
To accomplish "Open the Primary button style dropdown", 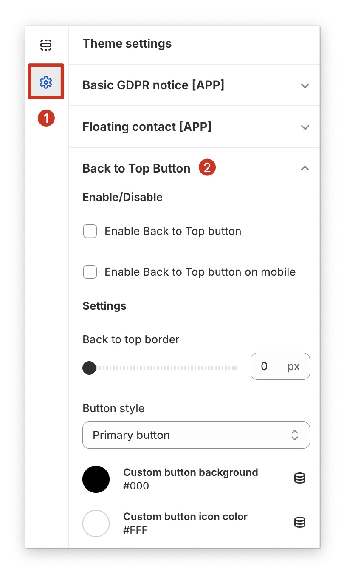I will click(x=196, y=435).
